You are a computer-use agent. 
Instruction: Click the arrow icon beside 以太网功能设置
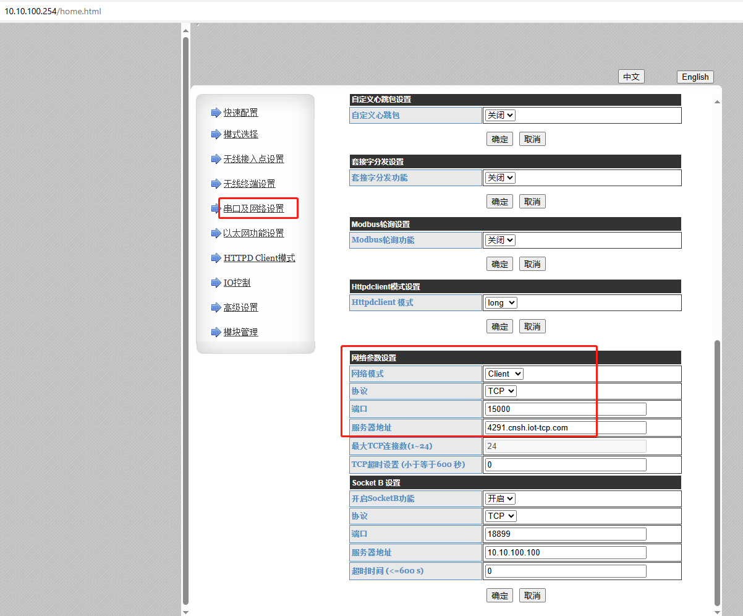click(216, 233)
